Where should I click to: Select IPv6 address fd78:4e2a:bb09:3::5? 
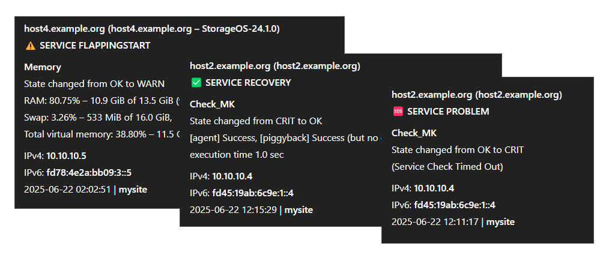click(x=92, y=173)
